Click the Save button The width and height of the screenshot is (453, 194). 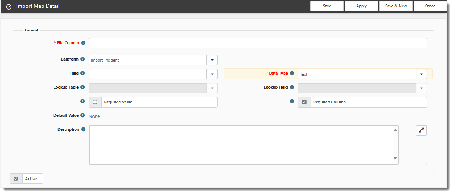point(327,6)
